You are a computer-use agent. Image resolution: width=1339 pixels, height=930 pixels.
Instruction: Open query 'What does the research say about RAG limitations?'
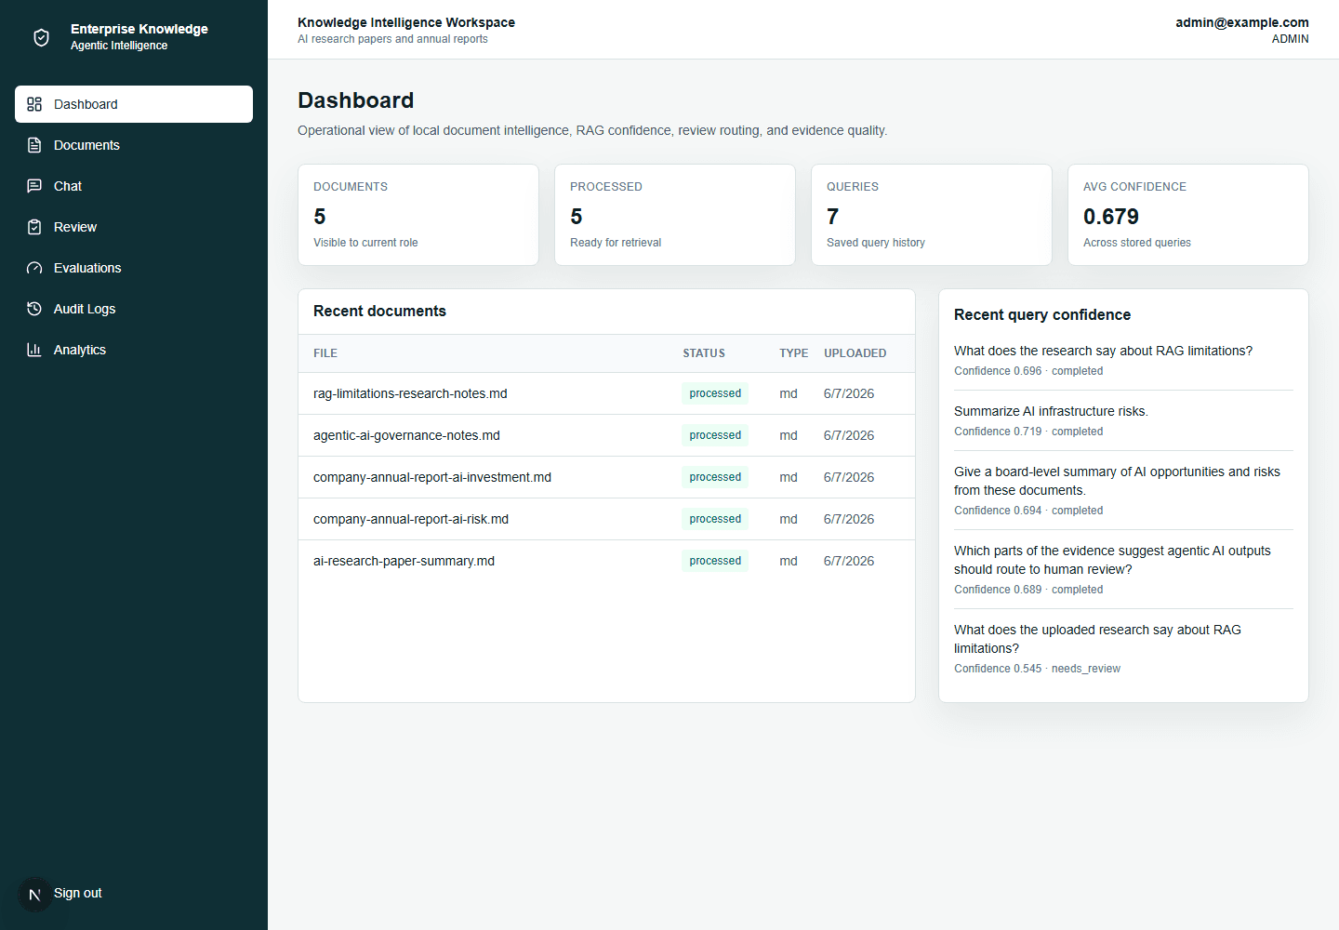(x=1103, y=351)
